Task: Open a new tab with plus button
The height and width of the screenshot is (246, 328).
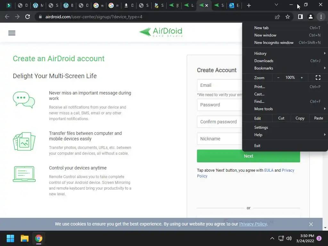Action: click(x=249, y=5)
